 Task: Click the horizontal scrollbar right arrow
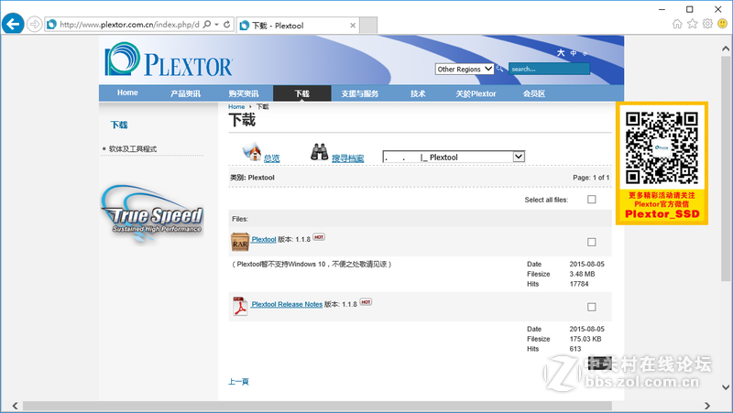click(707, 406)
